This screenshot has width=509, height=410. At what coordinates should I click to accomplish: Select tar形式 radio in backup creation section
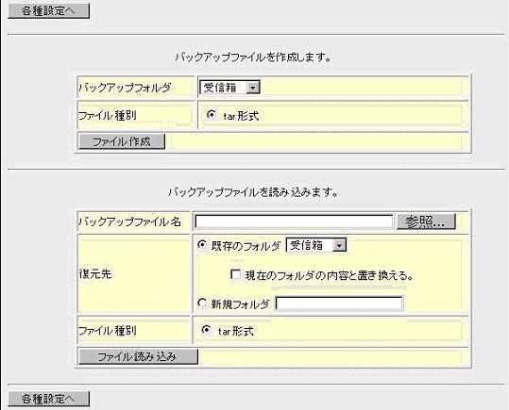[x=212, y=115]
